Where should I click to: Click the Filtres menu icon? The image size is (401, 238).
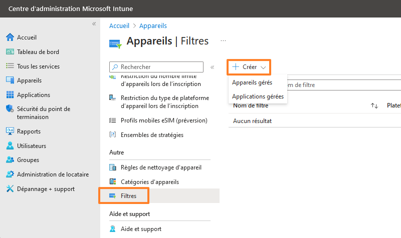point(112,196)
